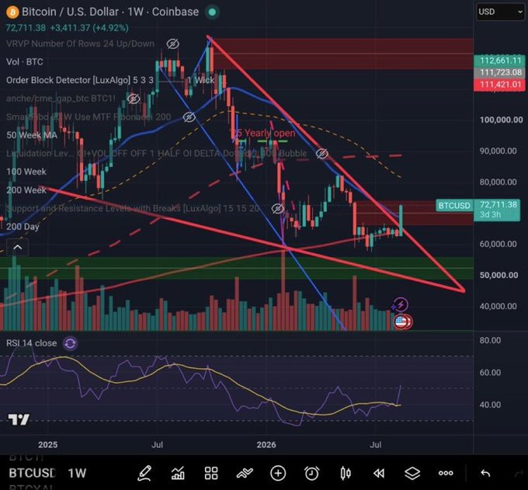Tap the undo arrow icon
Image resolution: width=528 pixels, height=490 pixels.
485,474
